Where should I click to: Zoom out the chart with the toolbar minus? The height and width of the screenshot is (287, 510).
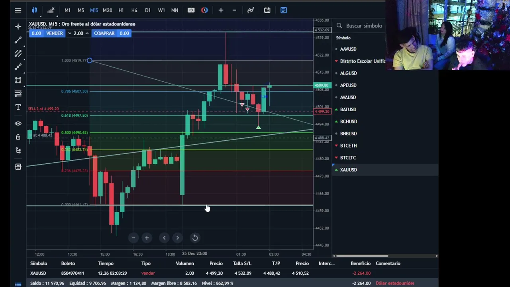click(234, 10)
